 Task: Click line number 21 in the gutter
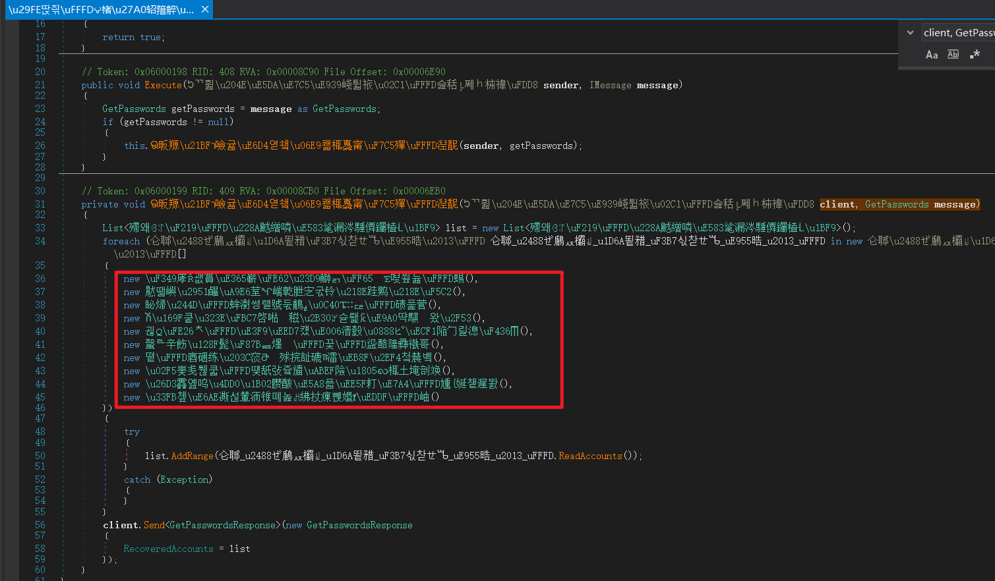(x=40, y=85)
